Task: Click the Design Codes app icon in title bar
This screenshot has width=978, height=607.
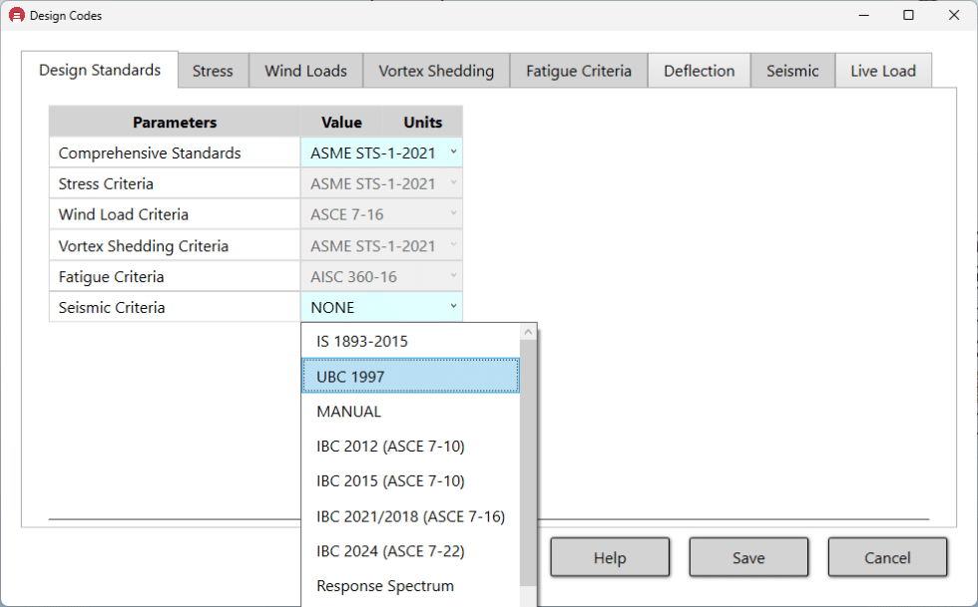Action: pos(16,16)
